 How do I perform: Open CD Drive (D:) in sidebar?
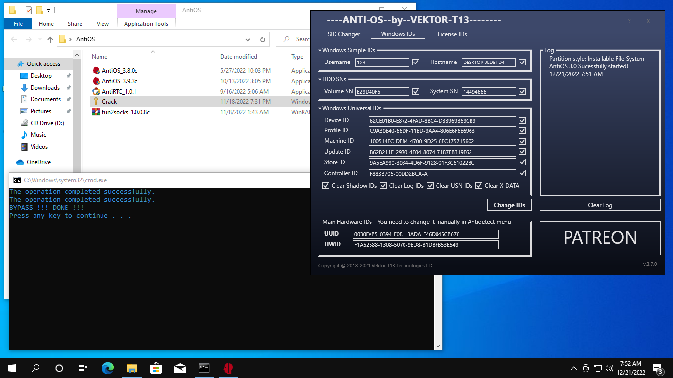pos(47,123)
